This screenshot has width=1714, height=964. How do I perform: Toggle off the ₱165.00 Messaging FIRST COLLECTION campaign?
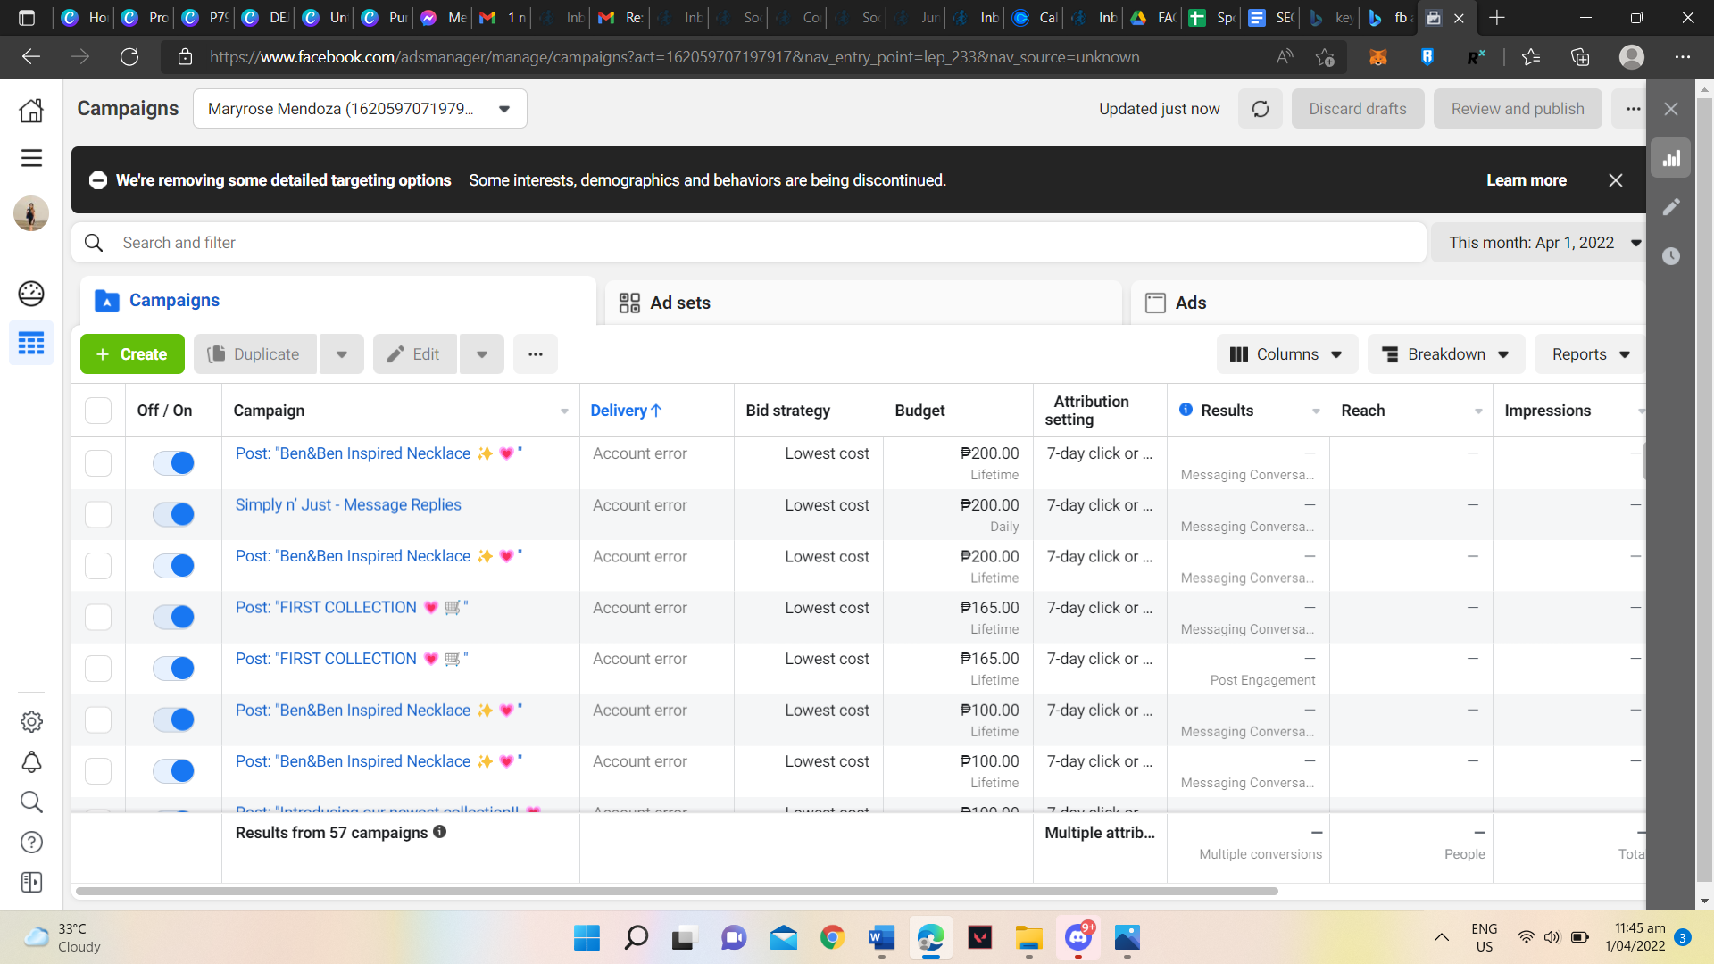click(173, 617)
